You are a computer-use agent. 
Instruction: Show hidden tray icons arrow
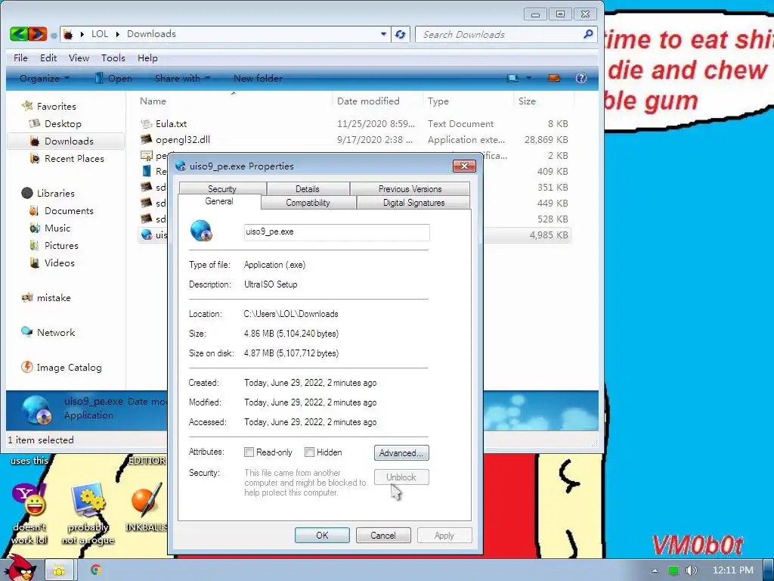[655, 570]
